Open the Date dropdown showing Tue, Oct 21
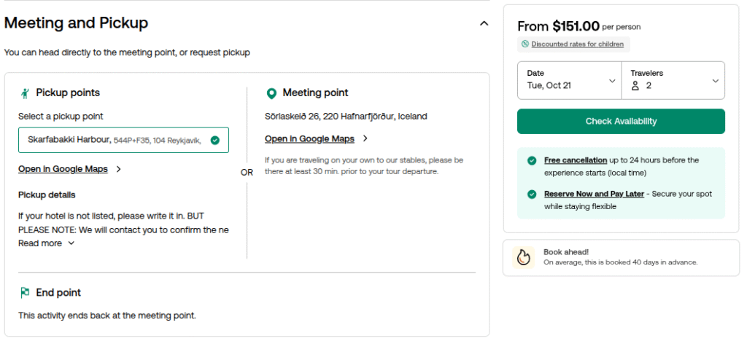 point(569,80)
